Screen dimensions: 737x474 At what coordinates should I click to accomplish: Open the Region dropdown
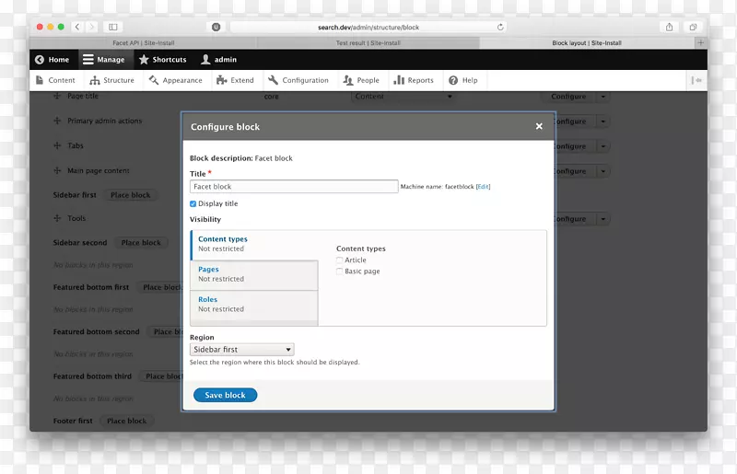pyautogui.click(x=241, y=350)
